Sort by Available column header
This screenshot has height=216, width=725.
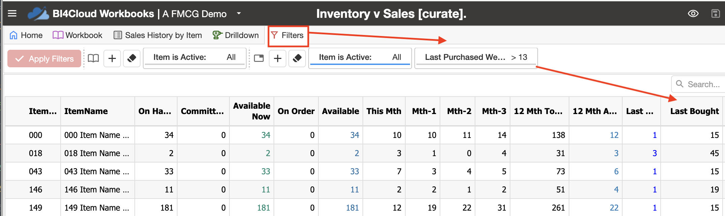point(341,111)
